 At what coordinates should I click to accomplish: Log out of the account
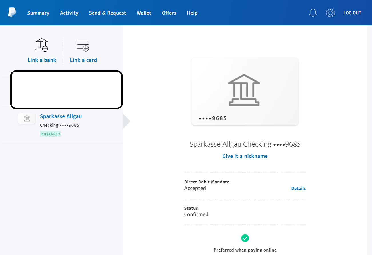coord(352,13)
